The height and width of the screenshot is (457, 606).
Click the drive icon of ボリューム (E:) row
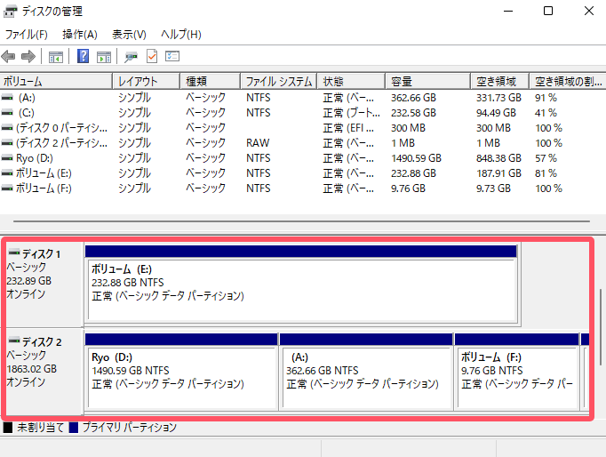click(7, 173)
